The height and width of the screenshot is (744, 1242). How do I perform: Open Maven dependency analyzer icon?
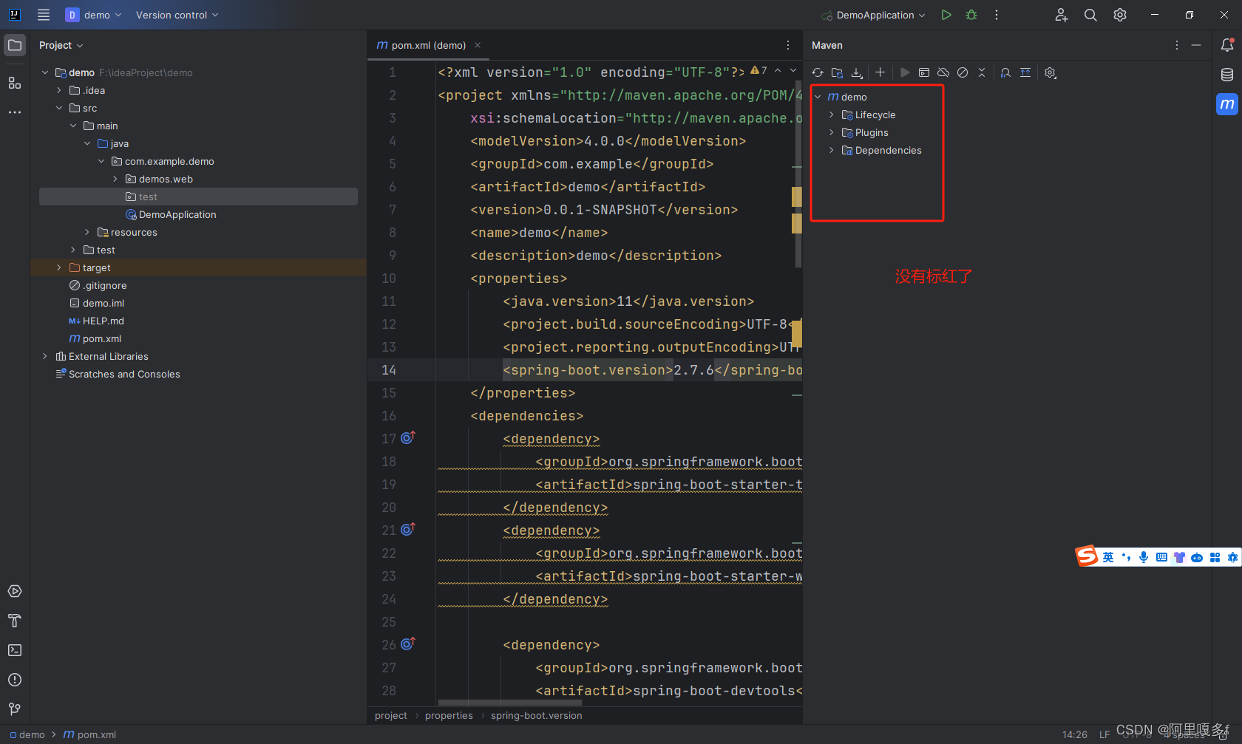pos(1005,72)
